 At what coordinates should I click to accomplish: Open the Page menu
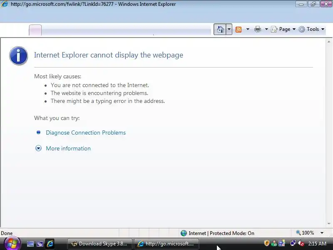point(283,29)
